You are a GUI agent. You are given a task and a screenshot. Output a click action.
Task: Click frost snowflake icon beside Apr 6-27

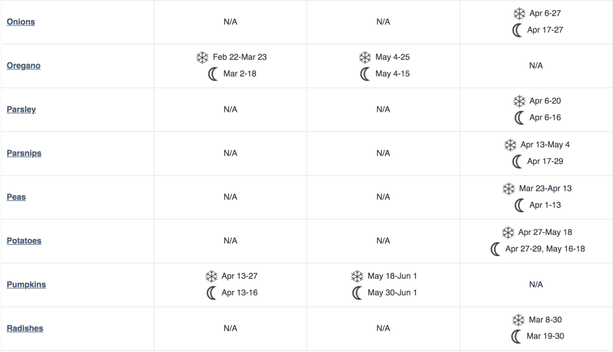coord(519,14)
